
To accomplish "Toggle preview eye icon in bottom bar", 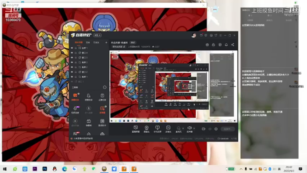I will coord(210,129).
